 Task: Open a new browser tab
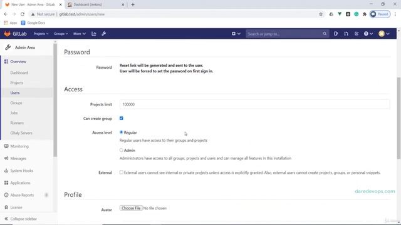pos(133,4)
